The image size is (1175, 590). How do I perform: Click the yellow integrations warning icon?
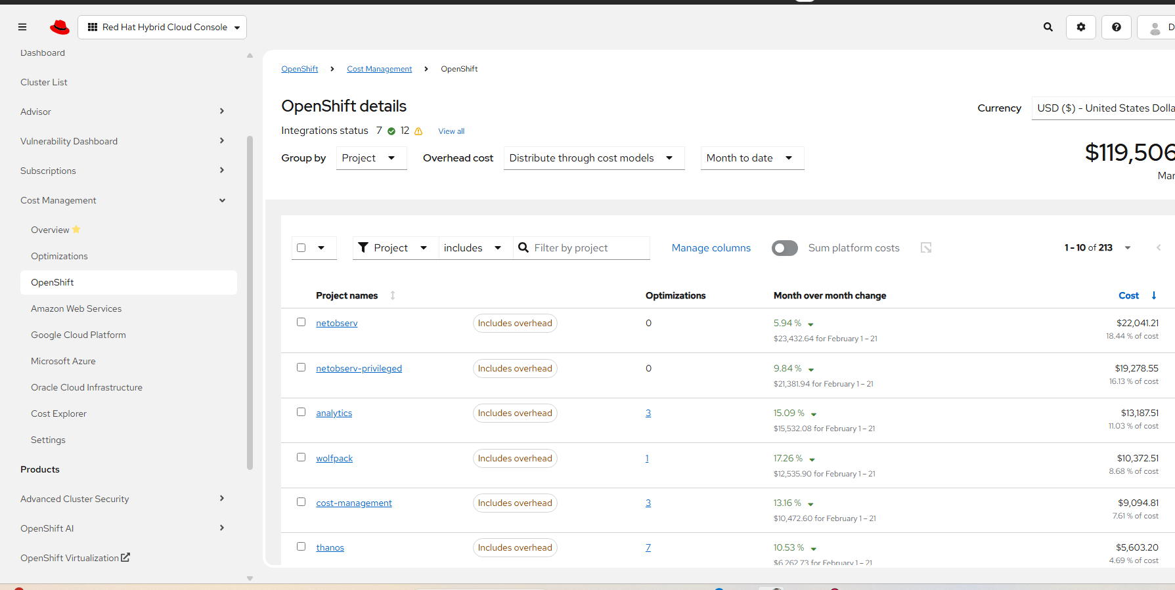pyautogui.click(x=418, y=131)
